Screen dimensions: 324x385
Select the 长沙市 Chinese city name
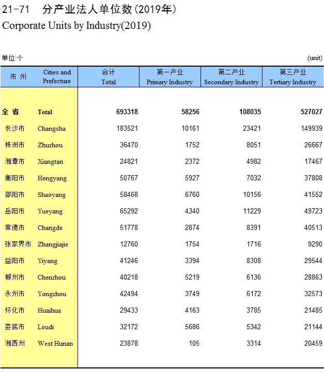click(x=14, y=128)
